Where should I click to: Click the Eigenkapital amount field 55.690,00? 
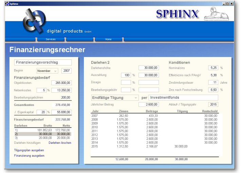[61, 112]
